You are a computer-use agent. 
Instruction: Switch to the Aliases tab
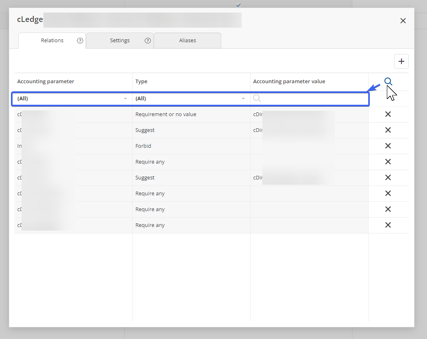[x=187, y=41]
